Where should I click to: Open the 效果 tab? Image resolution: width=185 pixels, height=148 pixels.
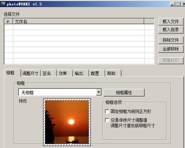click(65, 73)
